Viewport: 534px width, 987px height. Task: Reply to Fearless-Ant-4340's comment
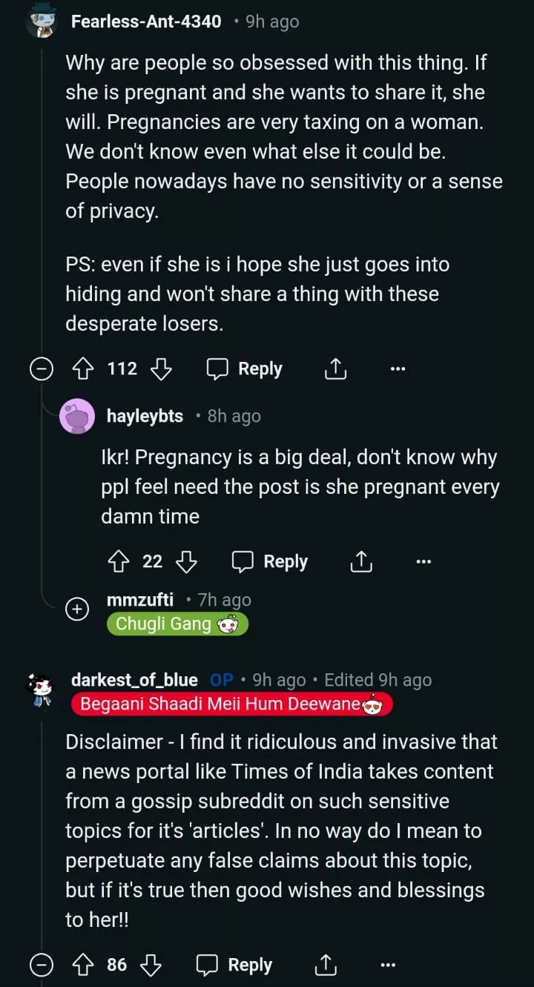click(x=245, y=369)
